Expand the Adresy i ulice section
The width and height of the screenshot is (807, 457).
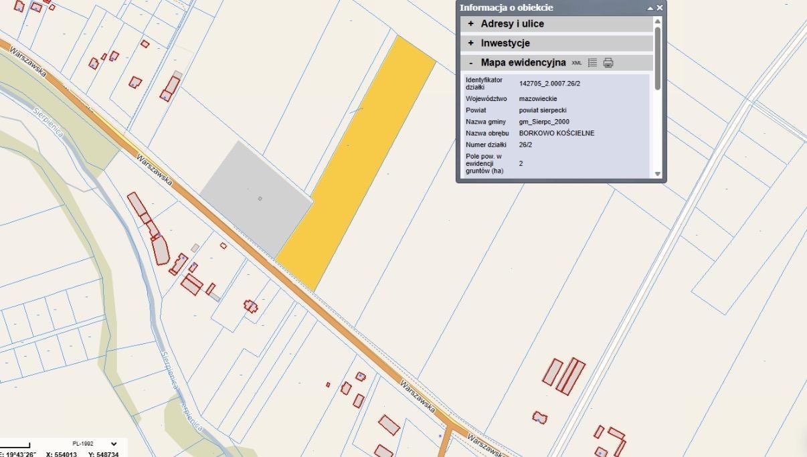pos(556,24)
